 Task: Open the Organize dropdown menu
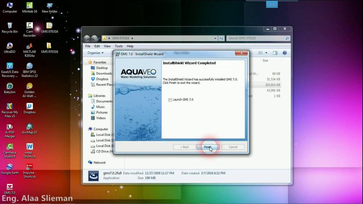(x=95, y=53)
